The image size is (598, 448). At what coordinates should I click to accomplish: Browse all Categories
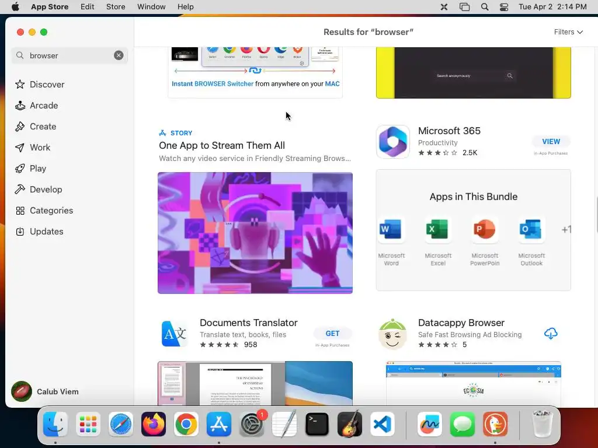(44, 210)
